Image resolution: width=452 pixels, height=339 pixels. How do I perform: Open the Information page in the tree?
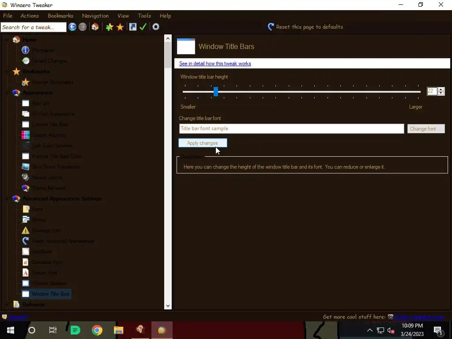coord(43,50)
